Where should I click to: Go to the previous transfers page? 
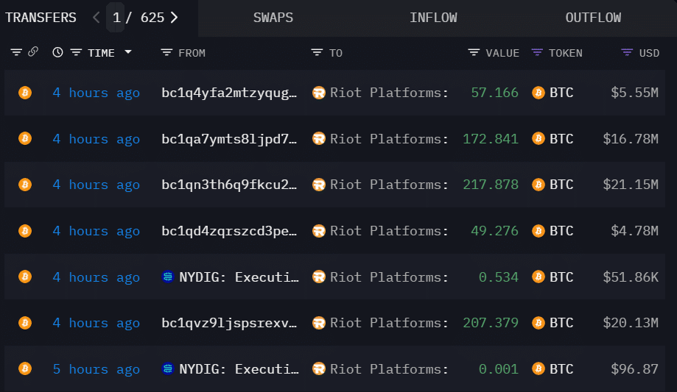(97, 18)
